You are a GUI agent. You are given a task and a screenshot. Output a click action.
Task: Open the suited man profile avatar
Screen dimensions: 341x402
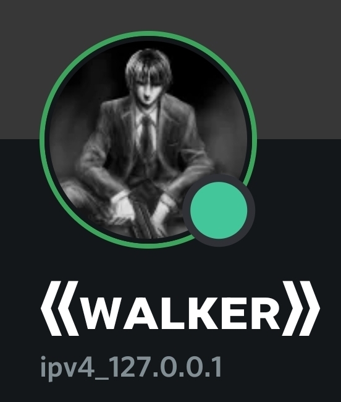point(148,140)
